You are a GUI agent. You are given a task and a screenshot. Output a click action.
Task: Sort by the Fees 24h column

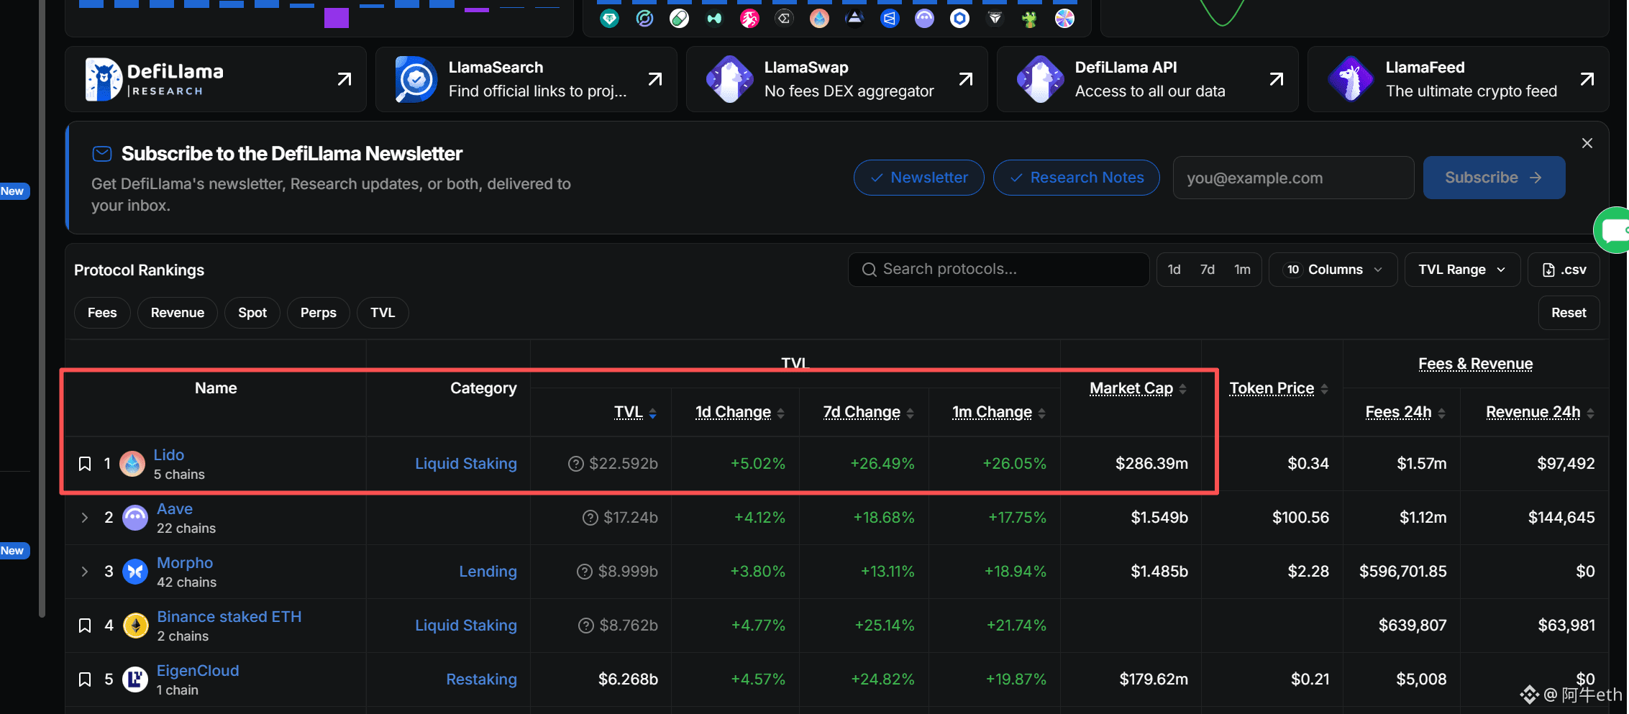tap(1405, 412)
